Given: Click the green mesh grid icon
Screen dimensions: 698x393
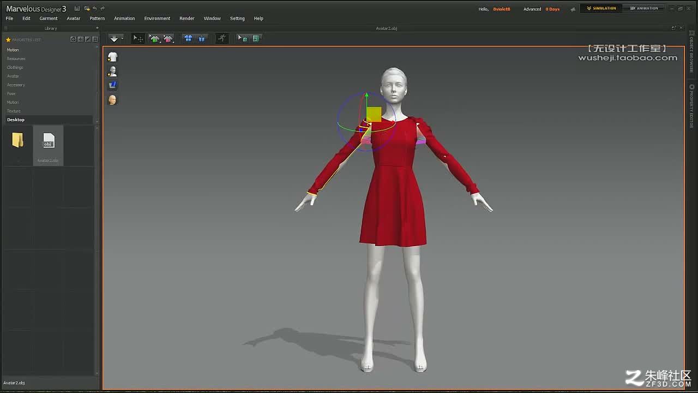Looking at the screenshot, I should pyautogui.click(x=256, y=38).
